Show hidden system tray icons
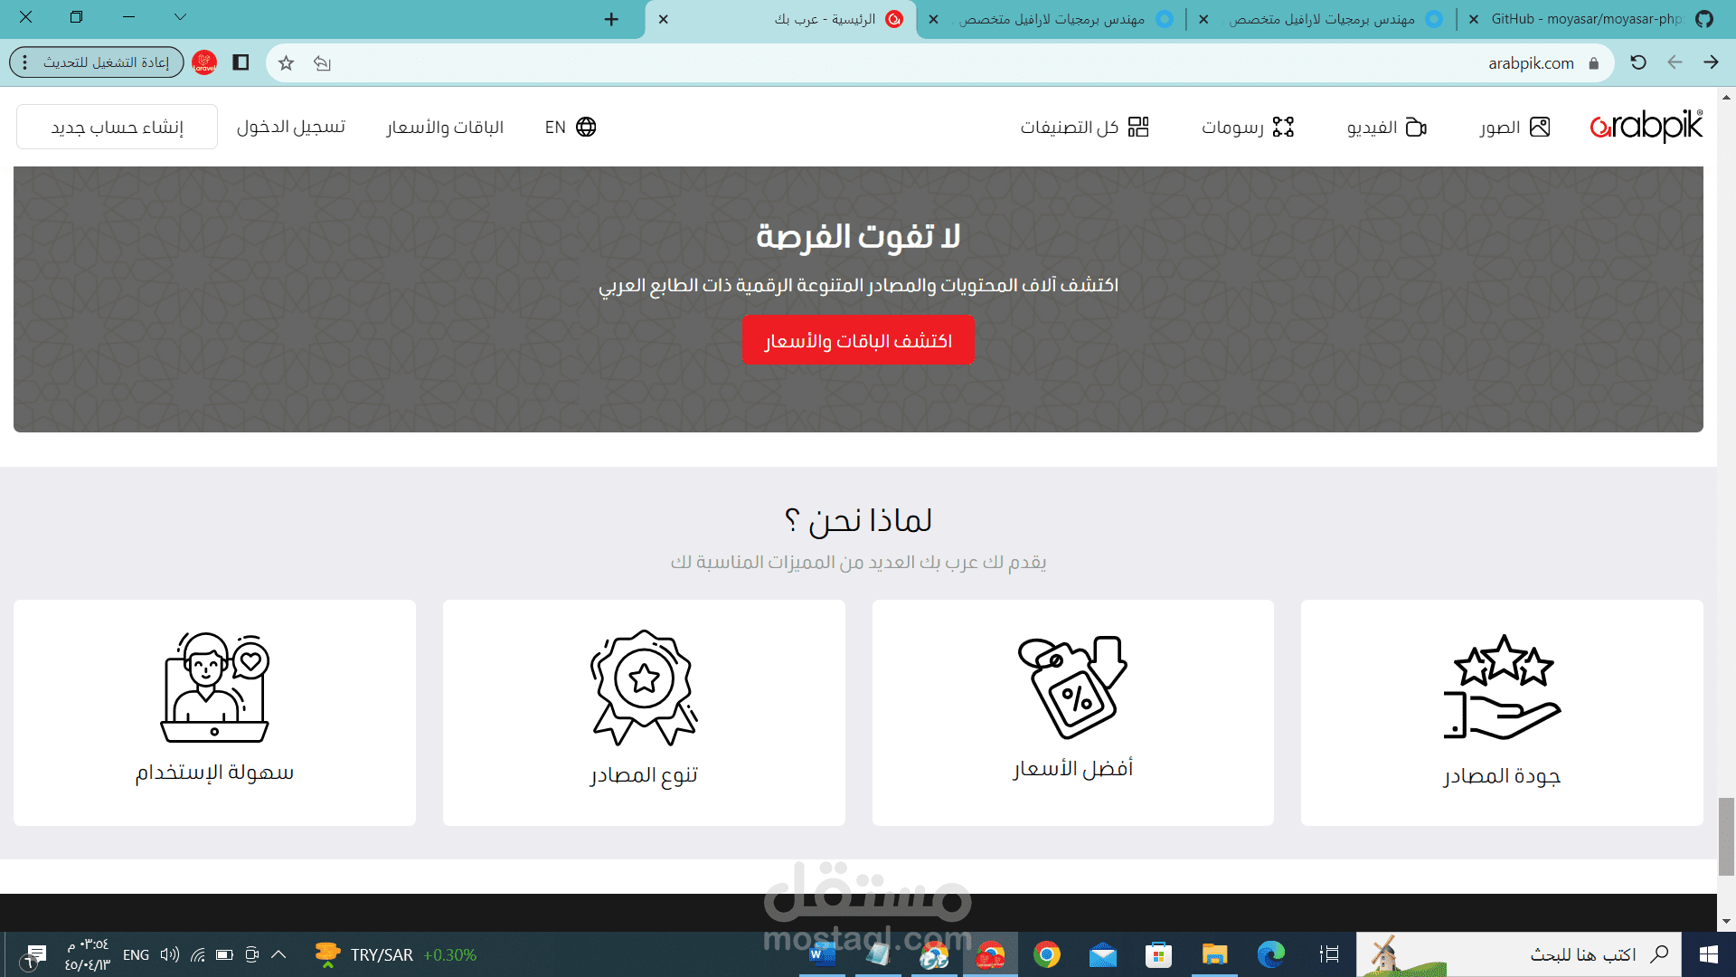1736x977 pixels. click(278, 954)
